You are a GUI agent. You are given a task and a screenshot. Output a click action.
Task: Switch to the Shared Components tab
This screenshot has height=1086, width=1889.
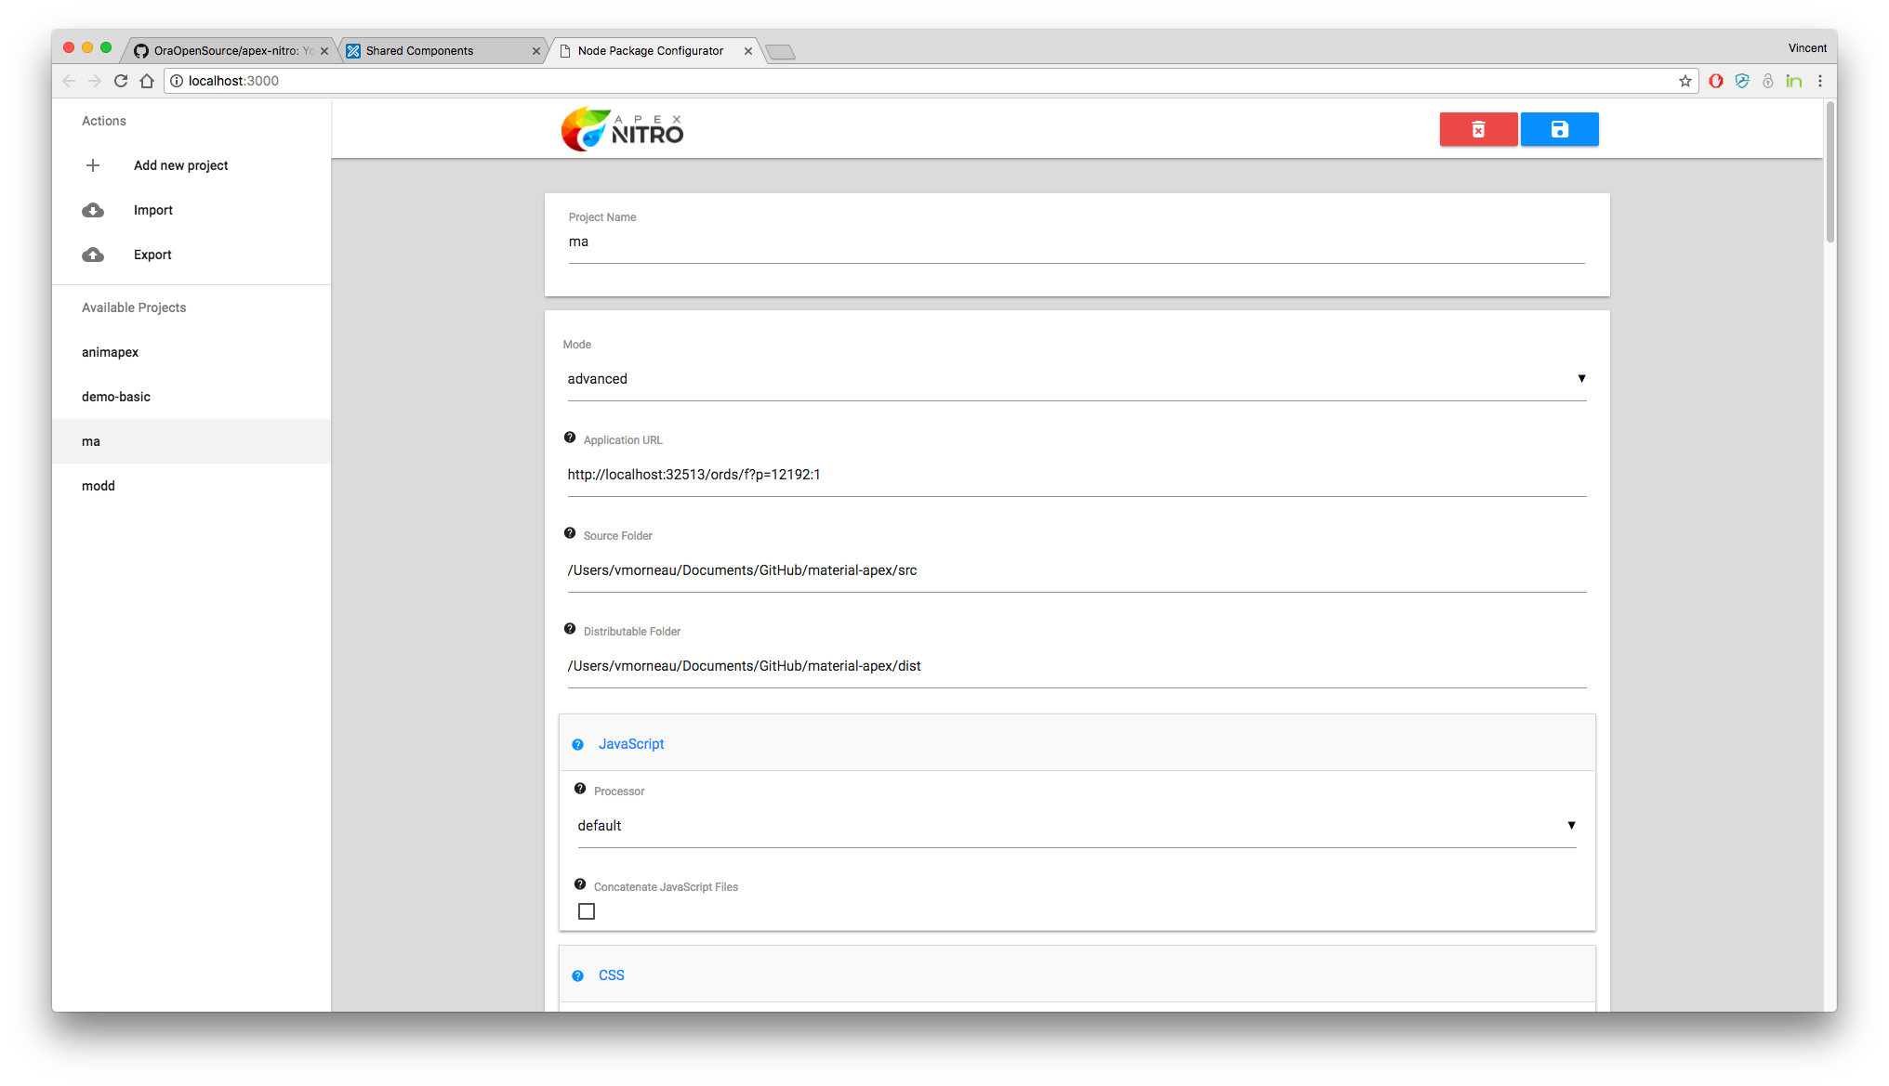coord(420,51)
